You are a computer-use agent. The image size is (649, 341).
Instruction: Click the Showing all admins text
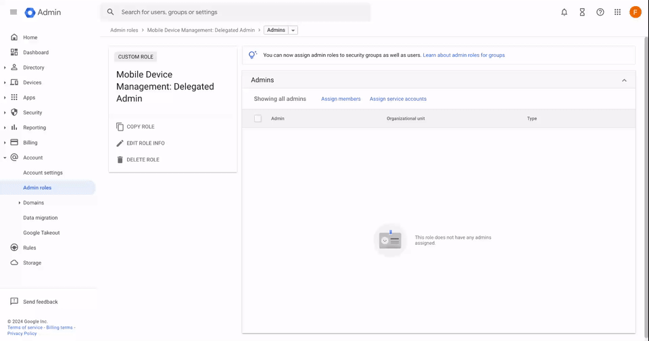[280, 99]
